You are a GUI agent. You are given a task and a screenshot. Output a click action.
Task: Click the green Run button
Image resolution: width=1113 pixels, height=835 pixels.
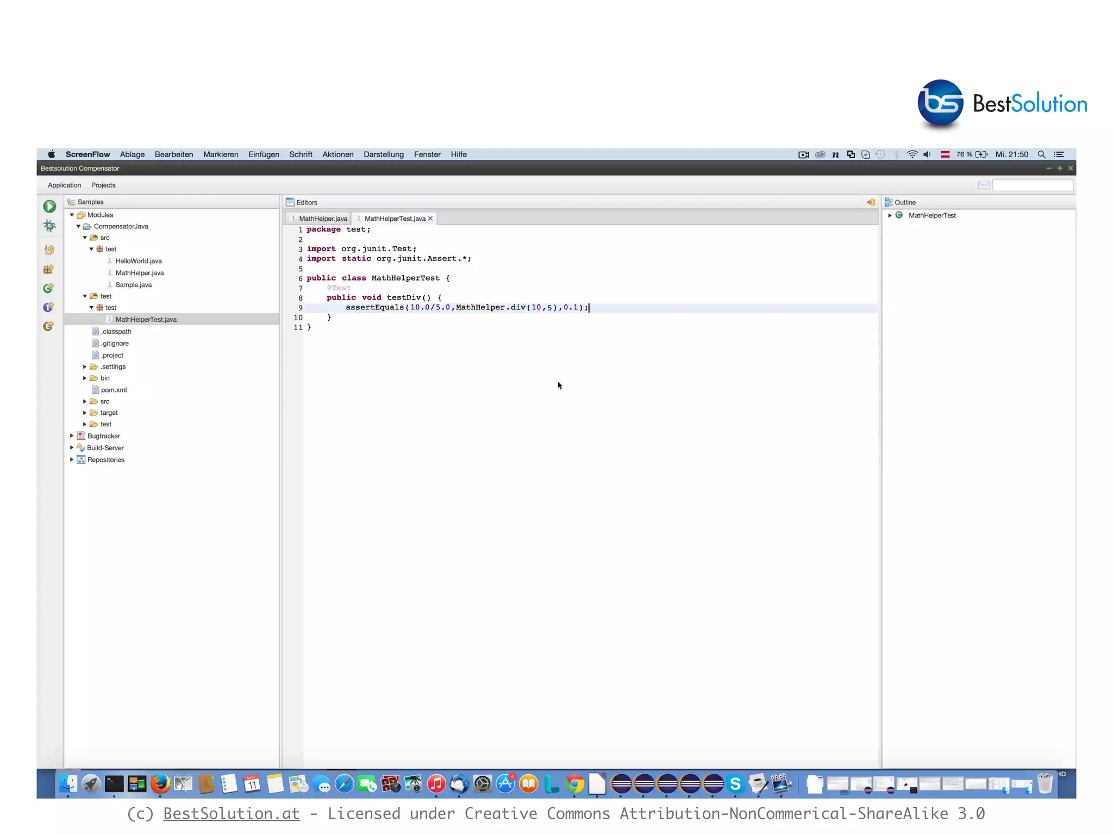[x=49, y=206]
